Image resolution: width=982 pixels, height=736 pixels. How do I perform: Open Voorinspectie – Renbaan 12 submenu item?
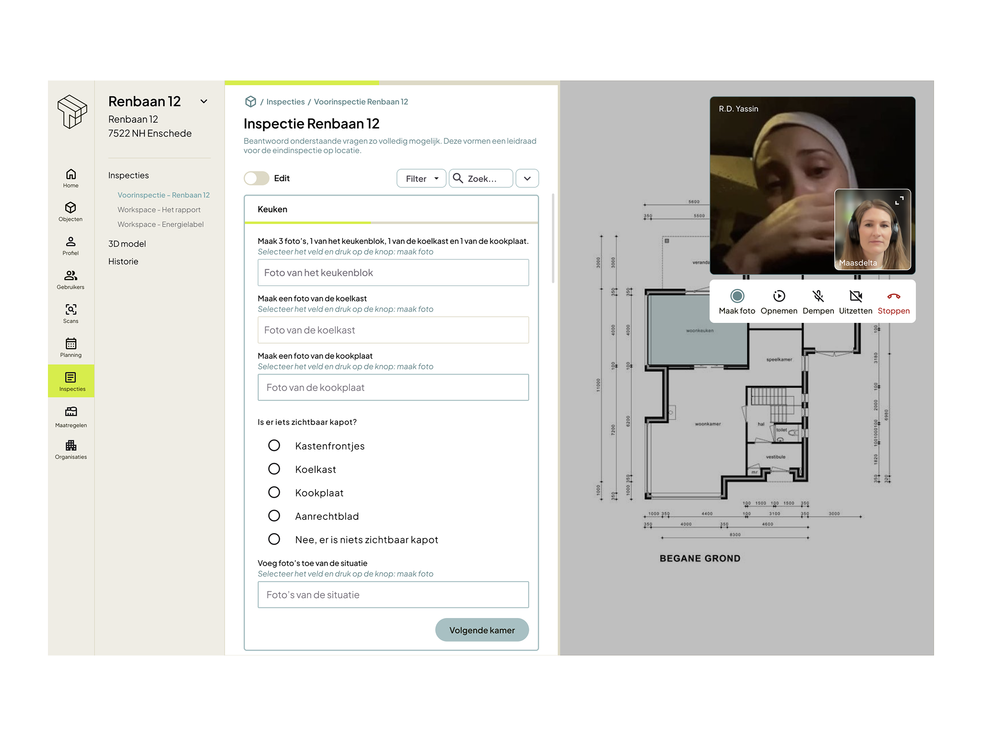164,195
